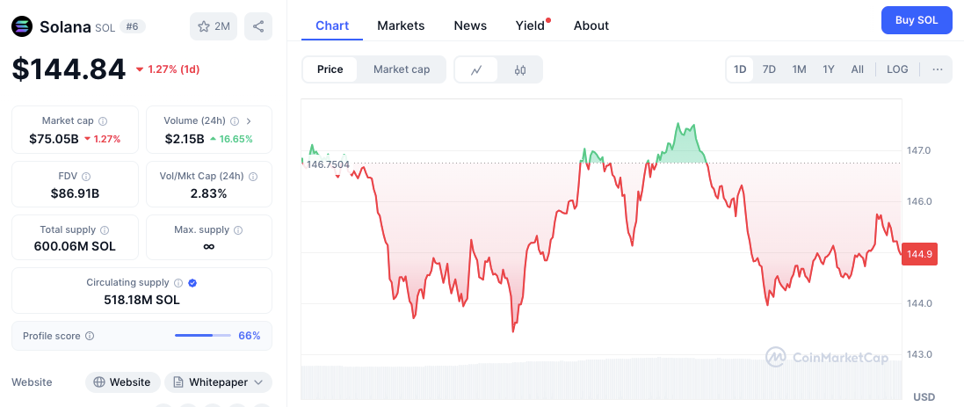Select the candlestick chart icon
964x407 pixels.
[520, 69]
